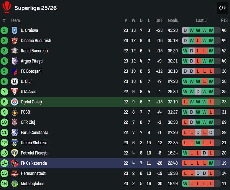This screenshot has width=230, height=190.
Task: Click the Petrolul Ploiești club crest
Action: pyautogui.click(x=14, y=153)
